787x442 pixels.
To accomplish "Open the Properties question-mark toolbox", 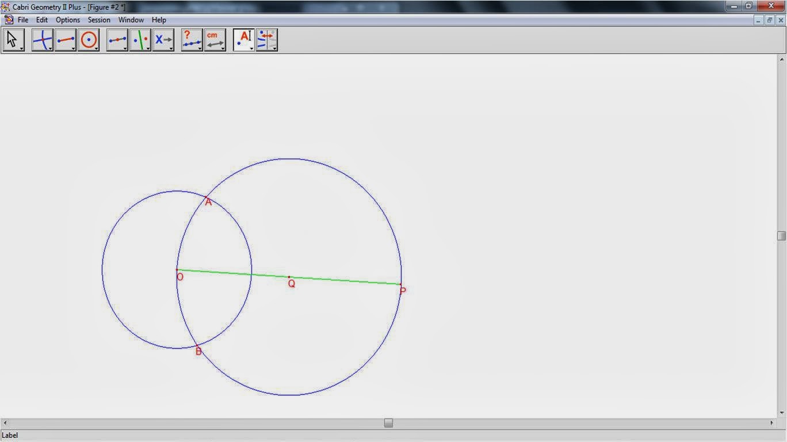I will click(192, 40).
